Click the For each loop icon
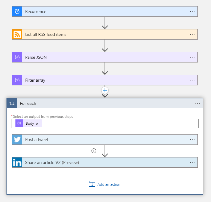The height and width of the screenshot is (202, 211). 12,103
